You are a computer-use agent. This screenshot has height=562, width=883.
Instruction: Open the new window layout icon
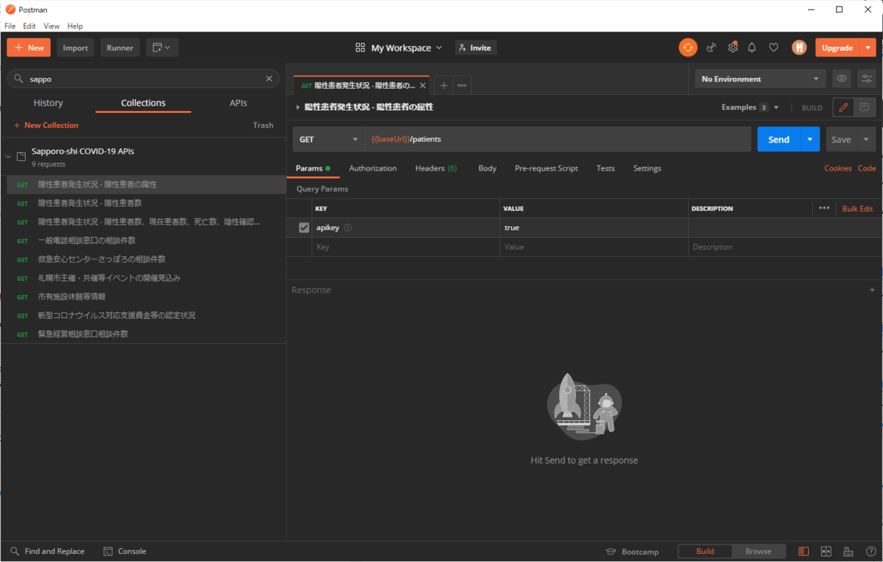pos(162,48)
